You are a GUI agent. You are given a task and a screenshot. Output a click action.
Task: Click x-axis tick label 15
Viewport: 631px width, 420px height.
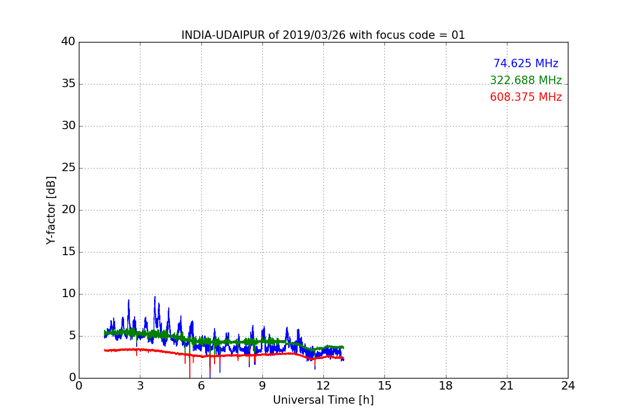click(384, 386)
